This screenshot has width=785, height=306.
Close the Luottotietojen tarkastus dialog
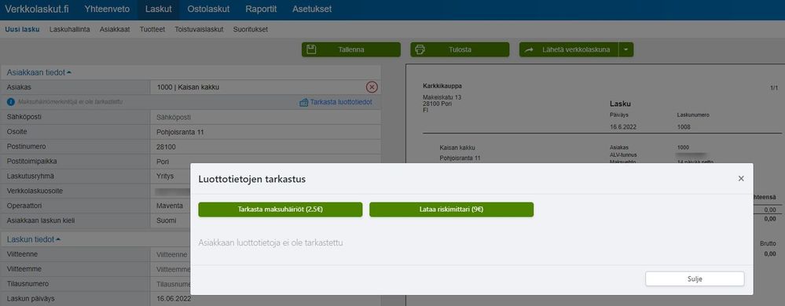(741, 179)
